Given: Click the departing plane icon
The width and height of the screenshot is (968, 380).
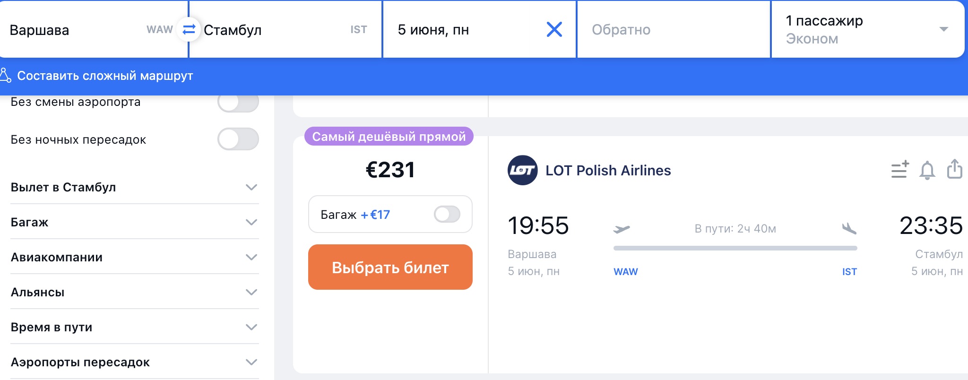Looking at the screenshot, I should click(622, 229).
